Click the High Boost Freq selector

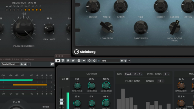(175, 28)
